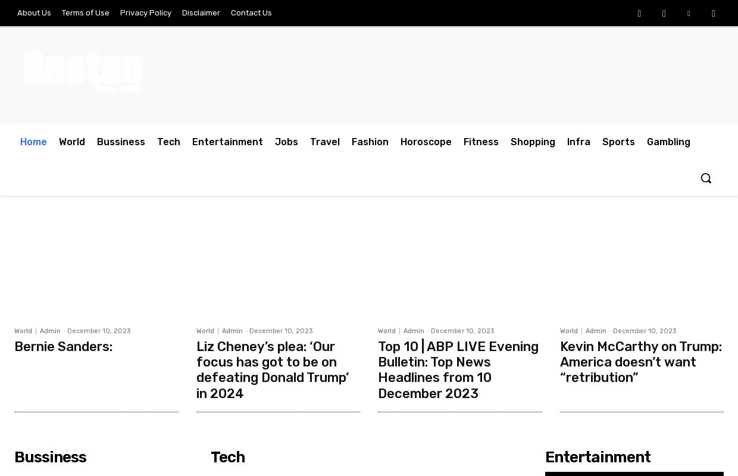
Task: Open ABP LIVE Evening Bulletin headline
Action: [458, 369]
